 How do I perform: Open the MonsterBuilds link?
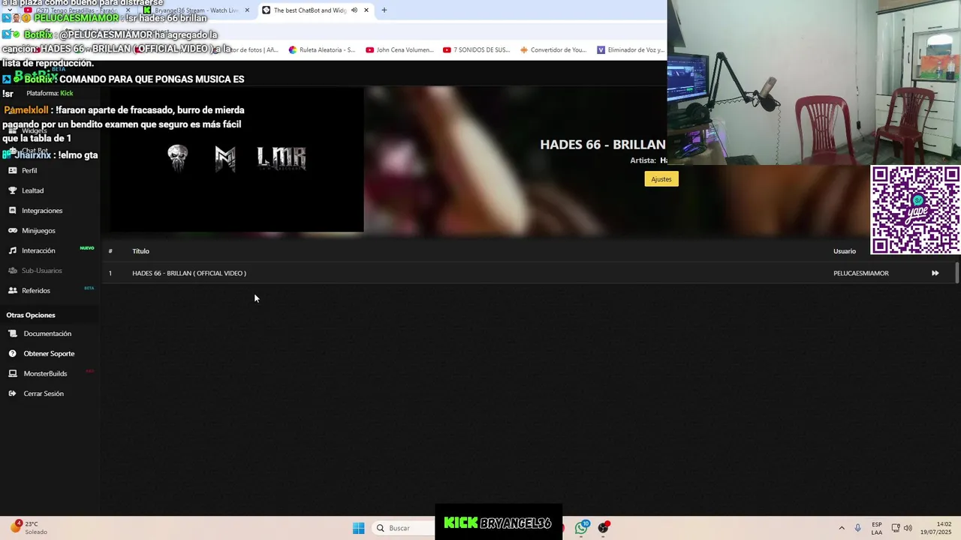(x=45, y=373)
